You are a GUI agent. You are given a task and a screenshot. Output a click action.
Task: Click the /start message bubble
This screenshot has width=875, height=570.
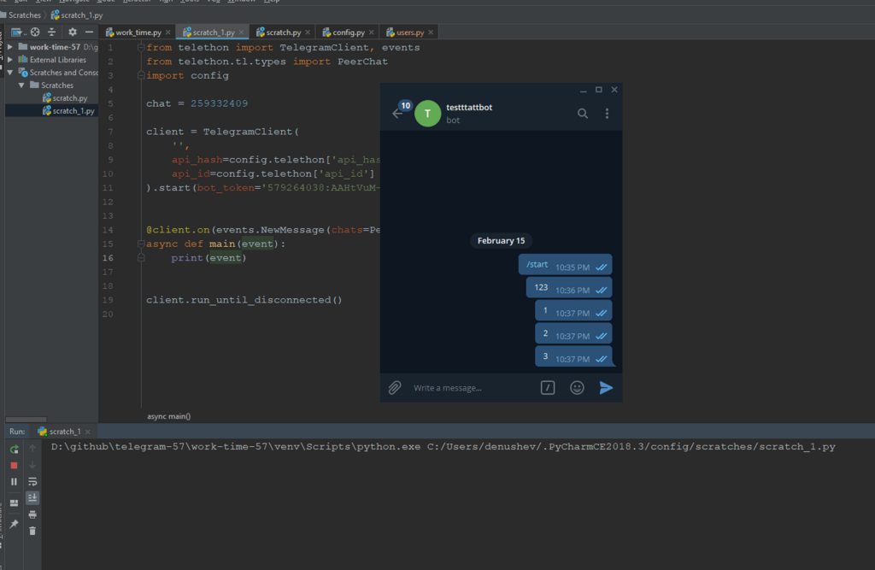pyautogui.click(x=565, y=265)
